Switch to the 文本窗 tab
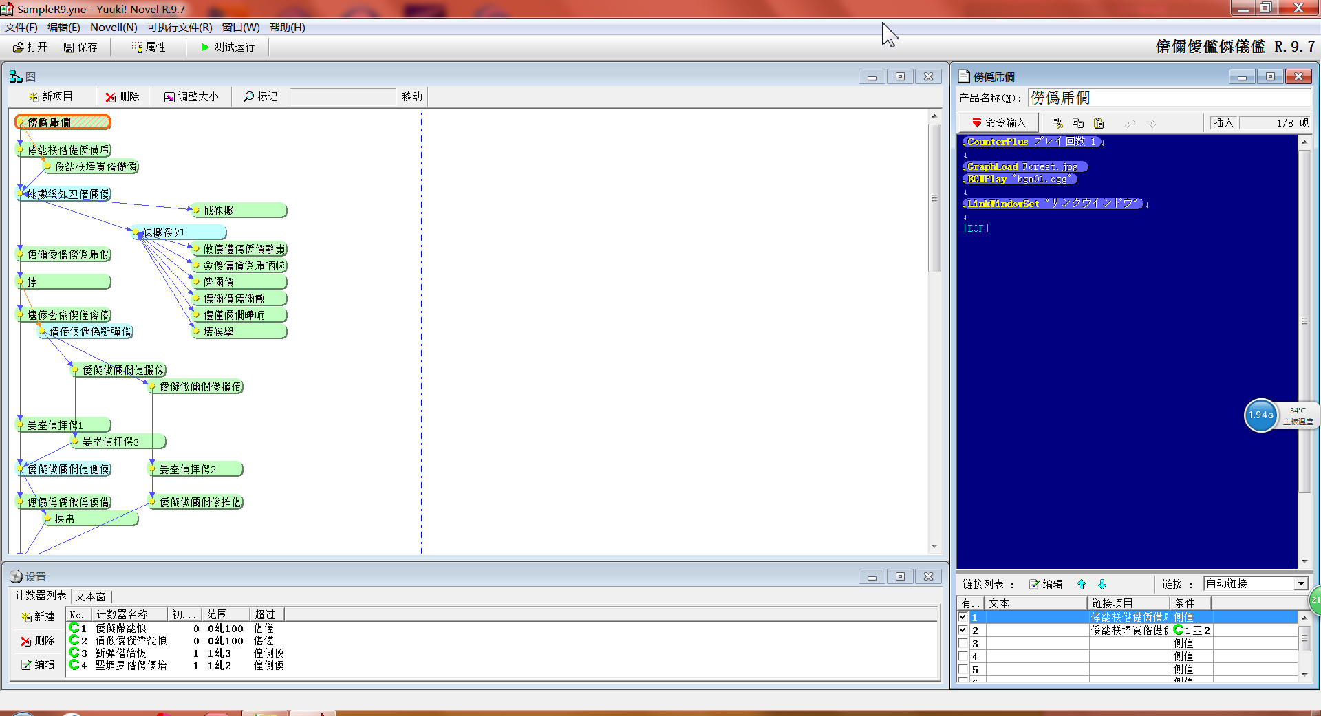1321x716 pixels. click(90, 596)
